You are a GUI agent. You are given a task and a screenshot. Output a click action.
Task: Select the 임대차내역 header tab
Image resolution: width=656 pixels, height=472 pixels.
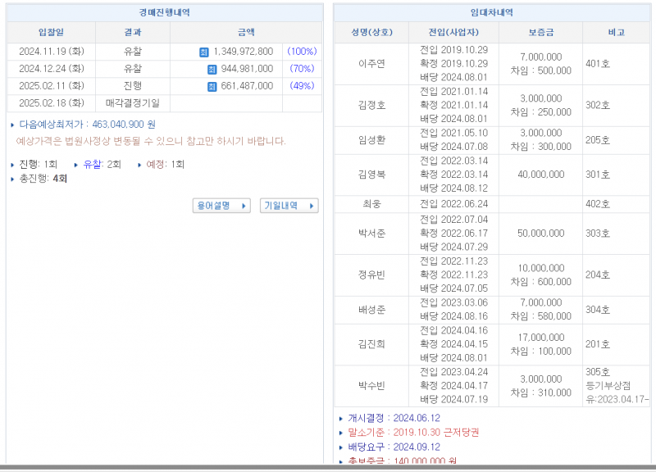tap(490, 12)
